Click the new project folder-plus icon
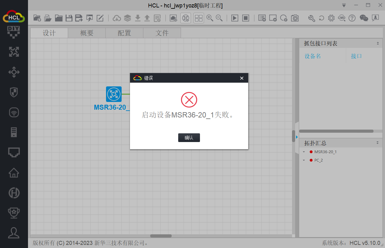The image size is (385, 248). pyautogui.click(x=37, y=18)
